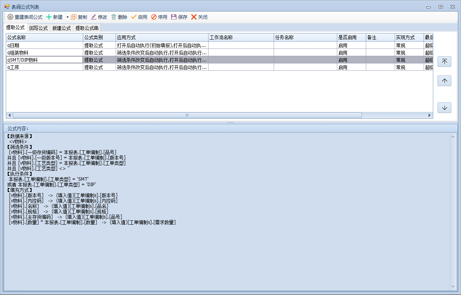Move selected formula down one row

tap(444, 108)
